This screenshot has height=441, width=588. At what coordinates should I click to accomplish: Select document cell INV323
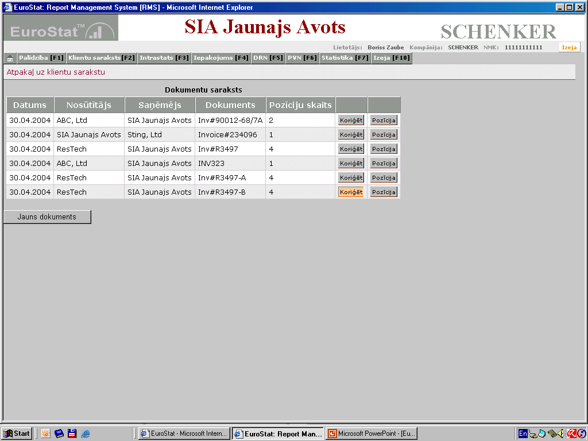click(230, 163)
